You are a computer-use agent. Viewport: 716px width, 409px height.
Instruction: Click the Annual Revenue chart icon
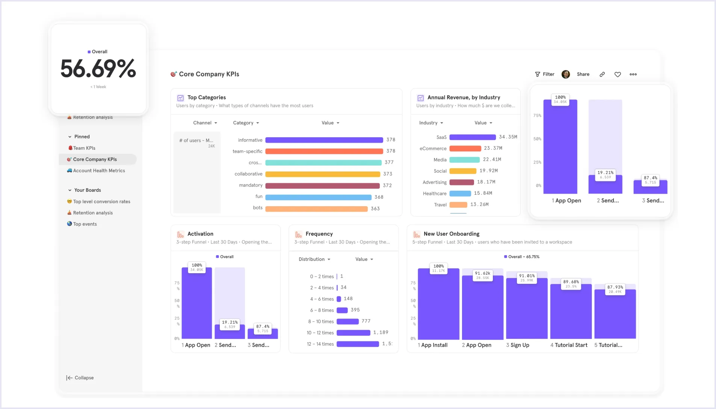[x=421, y=98]
